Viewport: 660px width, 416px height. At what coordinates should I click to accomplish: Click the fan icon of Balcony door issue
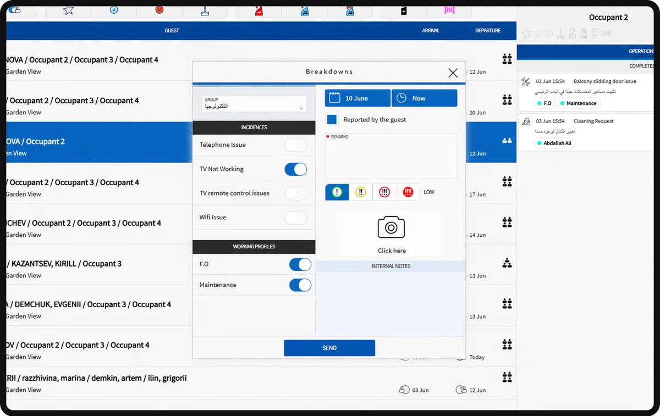pyautogui.click(x=526, y=81)
